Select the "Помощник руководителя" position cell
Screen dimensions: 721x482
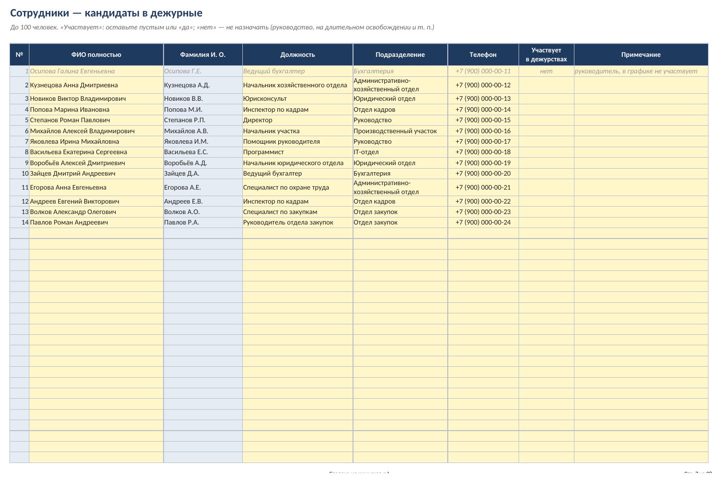click(x=298, y=142)
